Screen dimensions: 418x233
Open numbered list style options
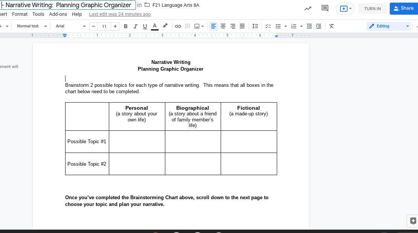pyautogui.click(x=301, y=26)
